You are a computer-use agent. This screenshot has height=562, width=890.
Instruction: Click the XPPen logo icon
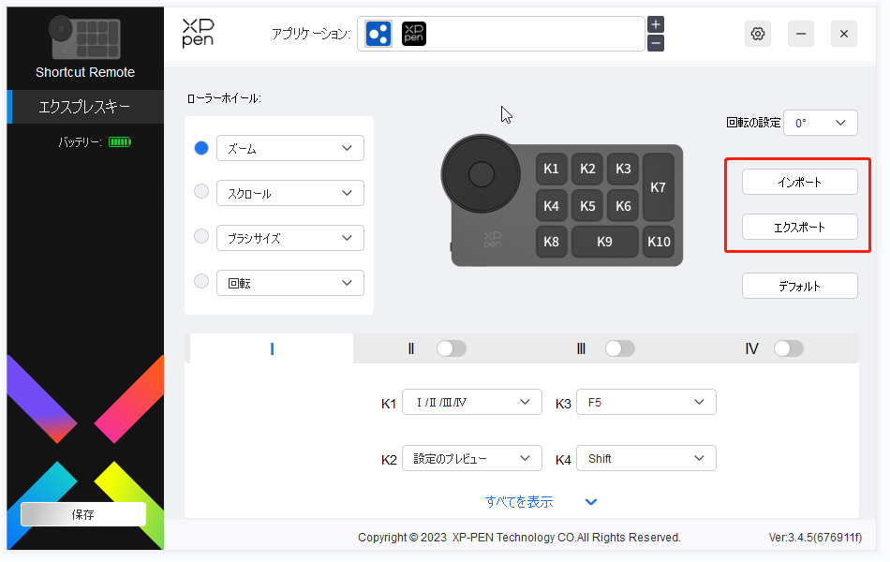click(198, 33)
